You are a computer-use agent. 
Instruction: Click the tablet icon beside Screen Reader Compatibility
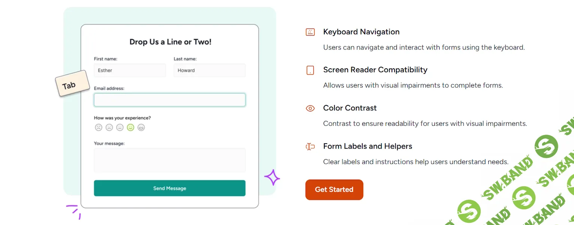pos(310,70)
